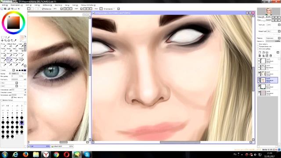The height and width of the screenshot is (158, 281).
Task: Select the eyedropper color picker tool
Action: pos(15,40)
